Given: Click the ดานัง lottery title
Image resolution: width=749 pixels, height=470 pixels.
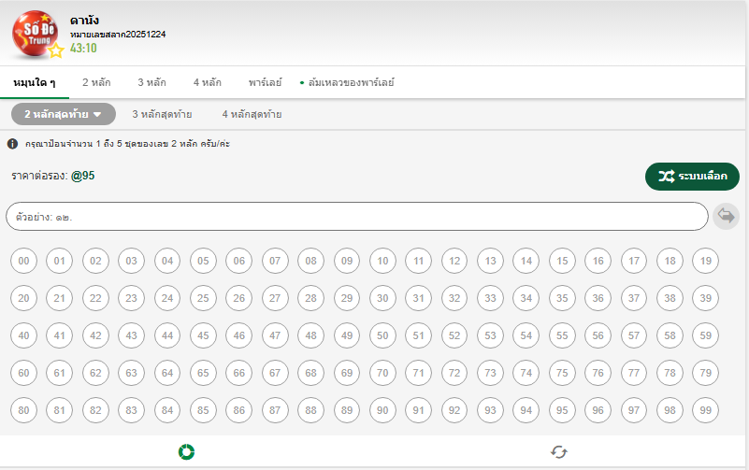Looking at the screenshot, I should tap(84, 21).
